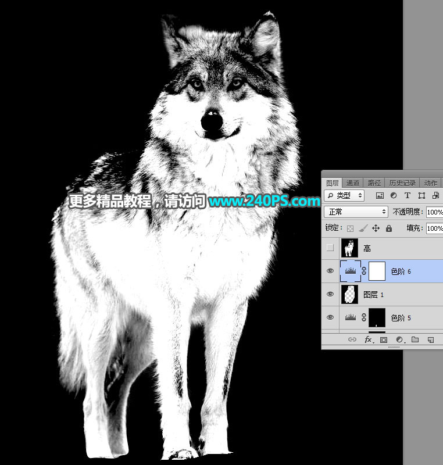Click the 不透明度 opacity value field
This screenshot has height=465, width=443.
click(x=434, y=212)
